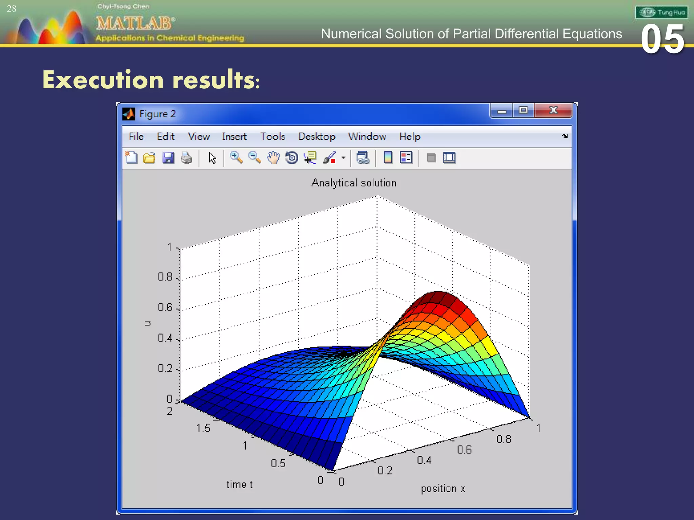Click 'Numerical Solution of Partial Differential Equations' header
The width and height of the screenshot is (694, 520).
coord(471,34)
